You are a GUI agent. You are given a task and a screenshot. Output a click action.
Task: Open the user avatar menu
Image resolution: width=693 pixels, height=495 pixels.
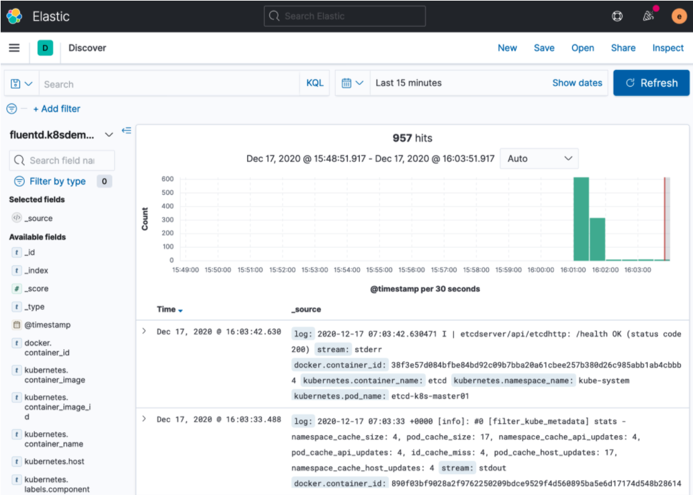point(678,15)
